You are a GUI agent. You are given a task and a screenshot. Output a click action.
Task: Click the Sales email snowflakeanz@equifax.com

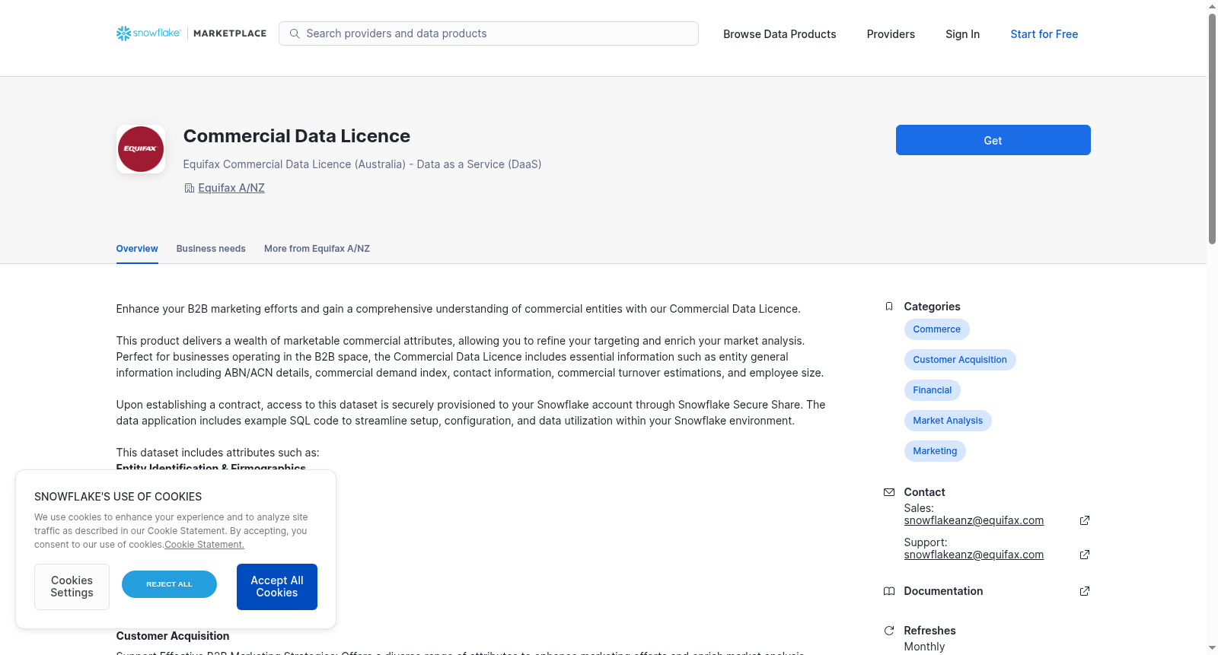tap(974, 520)
